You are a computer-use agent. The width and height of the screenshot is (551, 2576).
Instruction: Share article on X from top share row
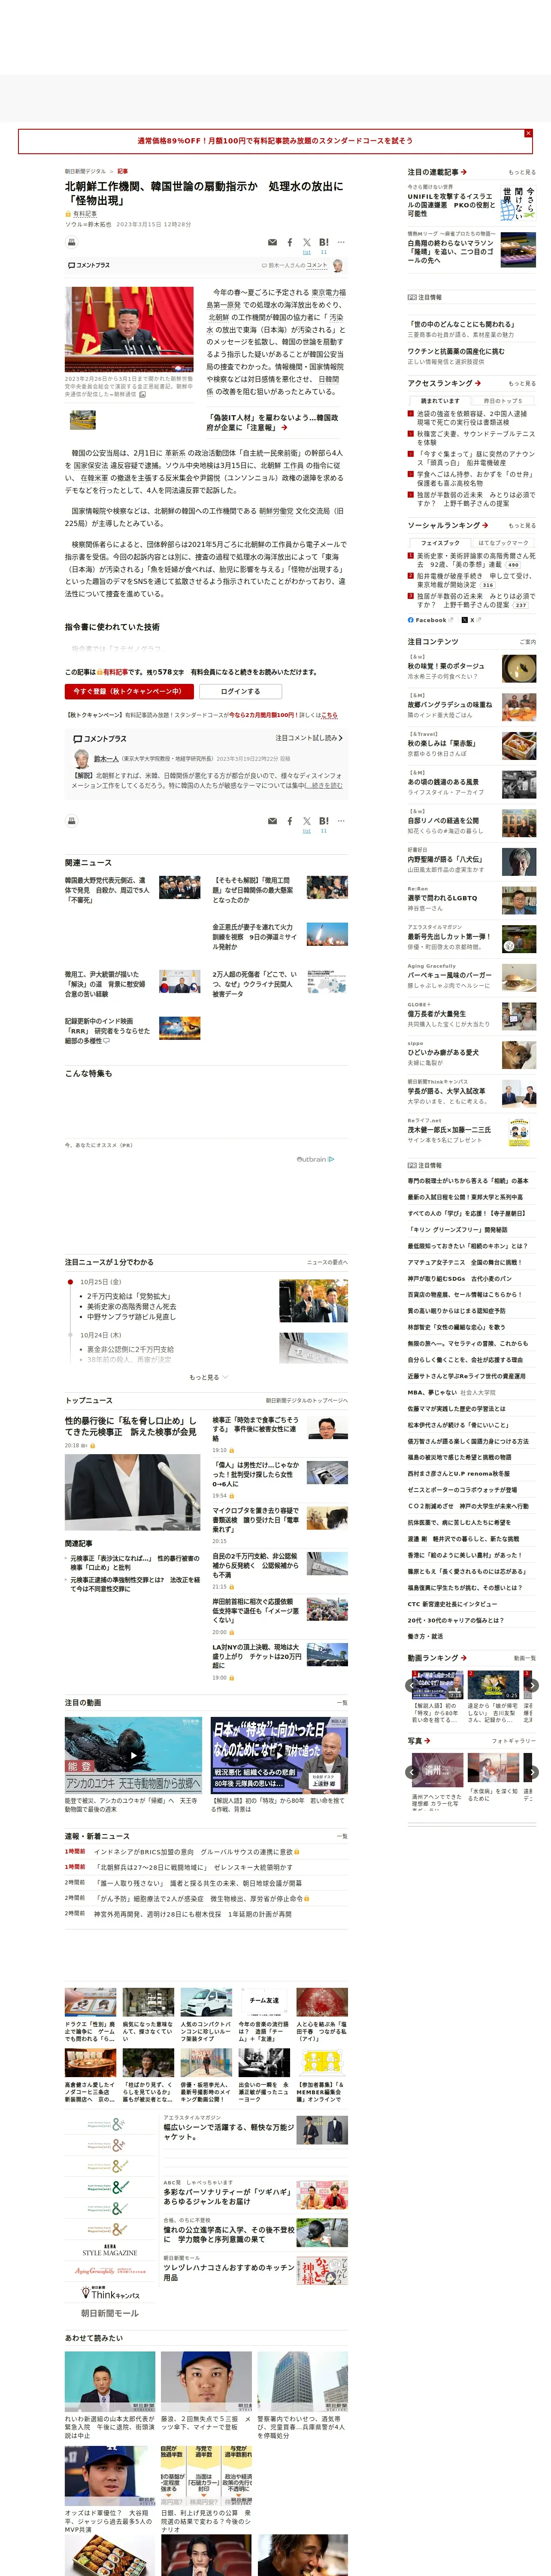[307, 242]
